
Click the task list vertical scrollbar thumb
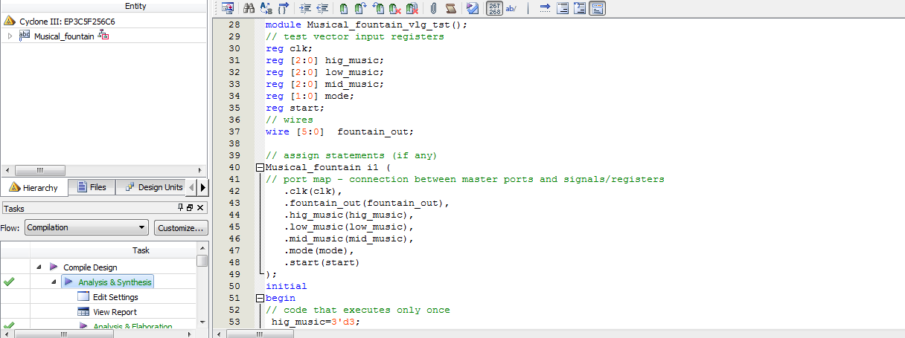(202, 261)
